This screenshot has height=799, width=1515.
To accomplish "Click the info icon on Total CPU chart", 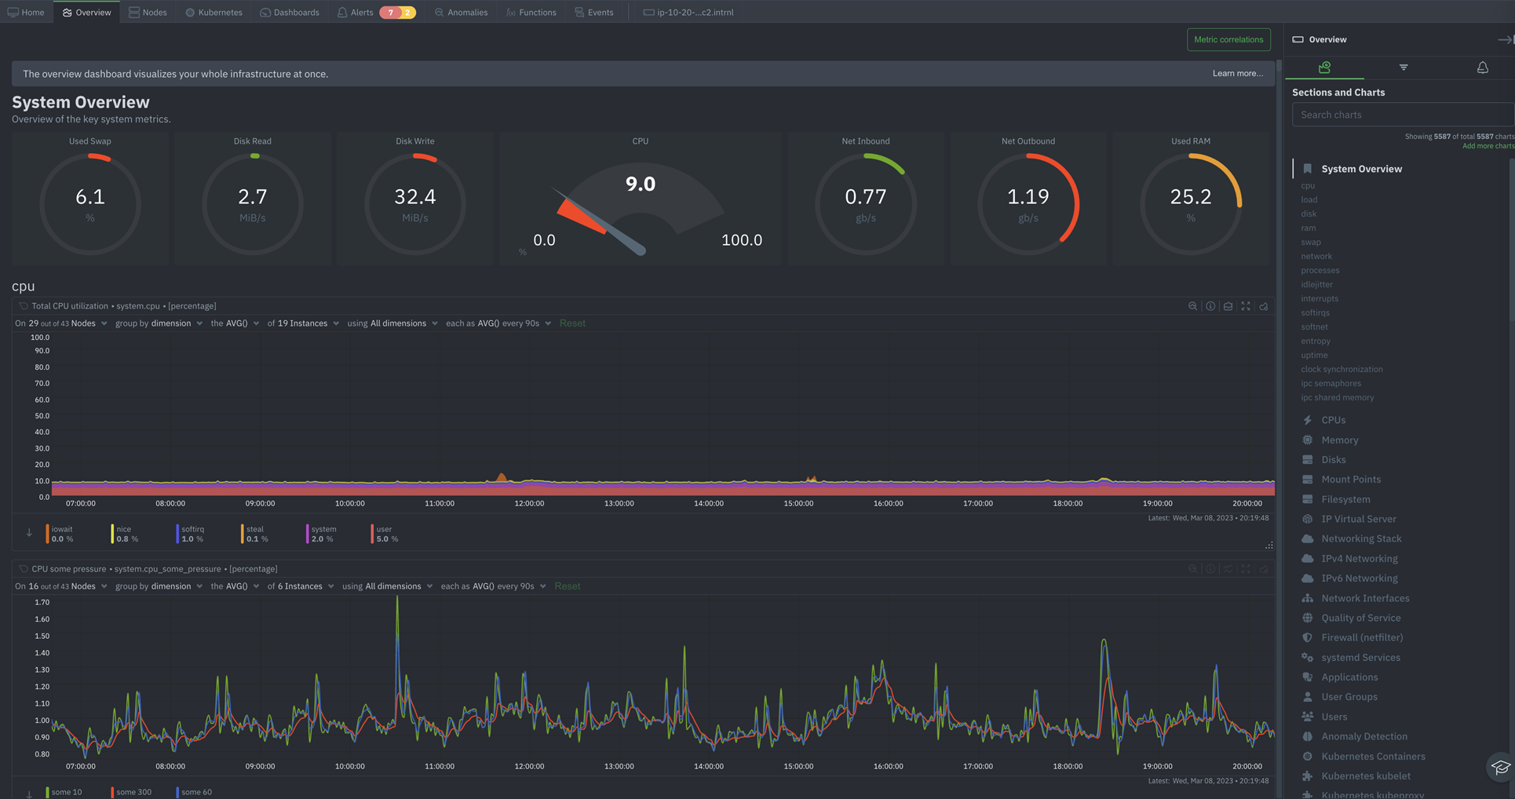I will point(1210,306).
